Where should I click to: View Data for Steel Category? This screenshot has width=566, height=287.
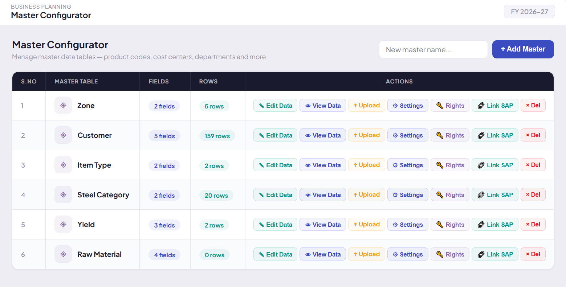click(323, 195)
